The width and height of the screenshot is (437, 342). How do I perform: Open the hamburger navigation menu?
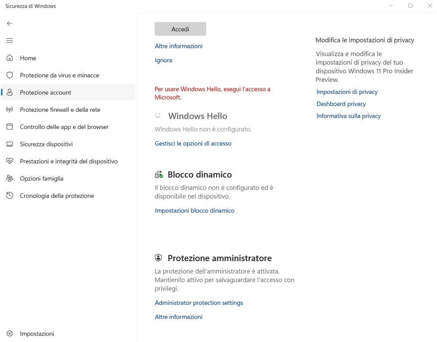[x=10, y=41]
